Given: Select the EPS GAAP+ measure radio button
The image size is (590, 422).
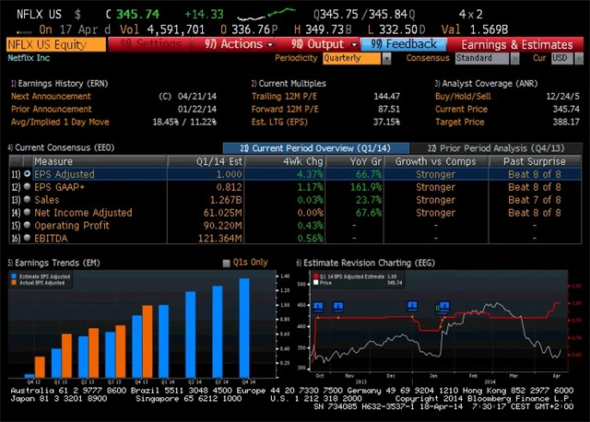Looking at the screenshot, I should [x=27, y=186].
